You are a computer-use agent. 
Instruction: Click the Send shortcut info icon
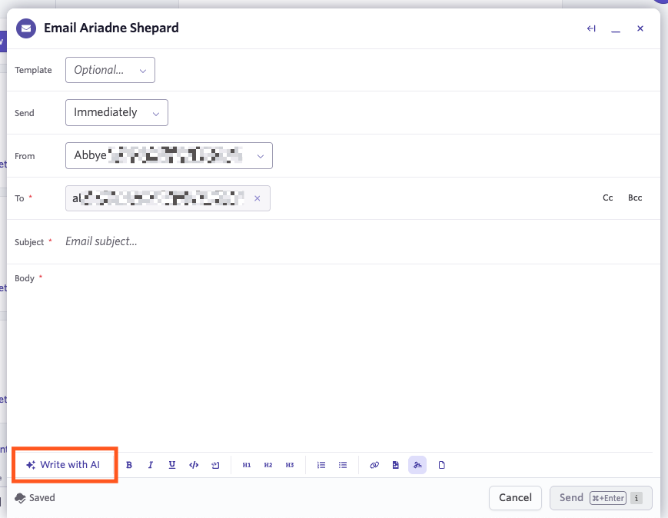click(x=636, y=498)
